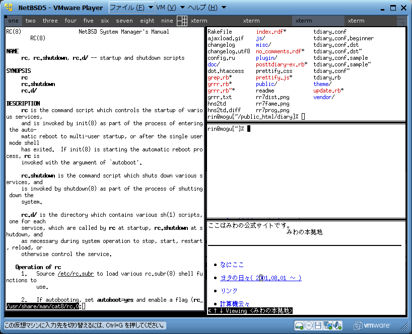Click the network adapter status icon
Image resolution: width=412 pixels, height=334 pixels.
pyautogui.click(x=328, y=325)
